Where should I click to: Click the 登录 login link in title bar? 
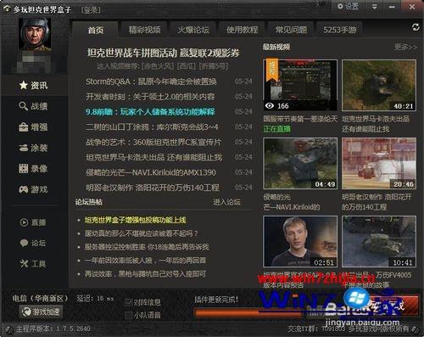(x=91, y=10)
